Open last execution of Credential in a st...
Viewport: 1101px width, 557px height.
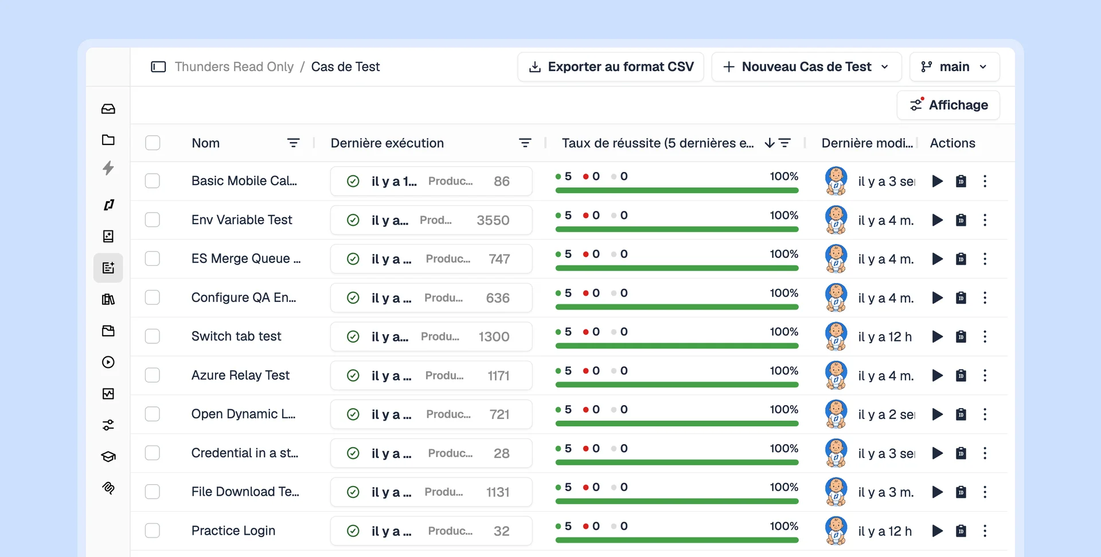click(x=431, y=453)
